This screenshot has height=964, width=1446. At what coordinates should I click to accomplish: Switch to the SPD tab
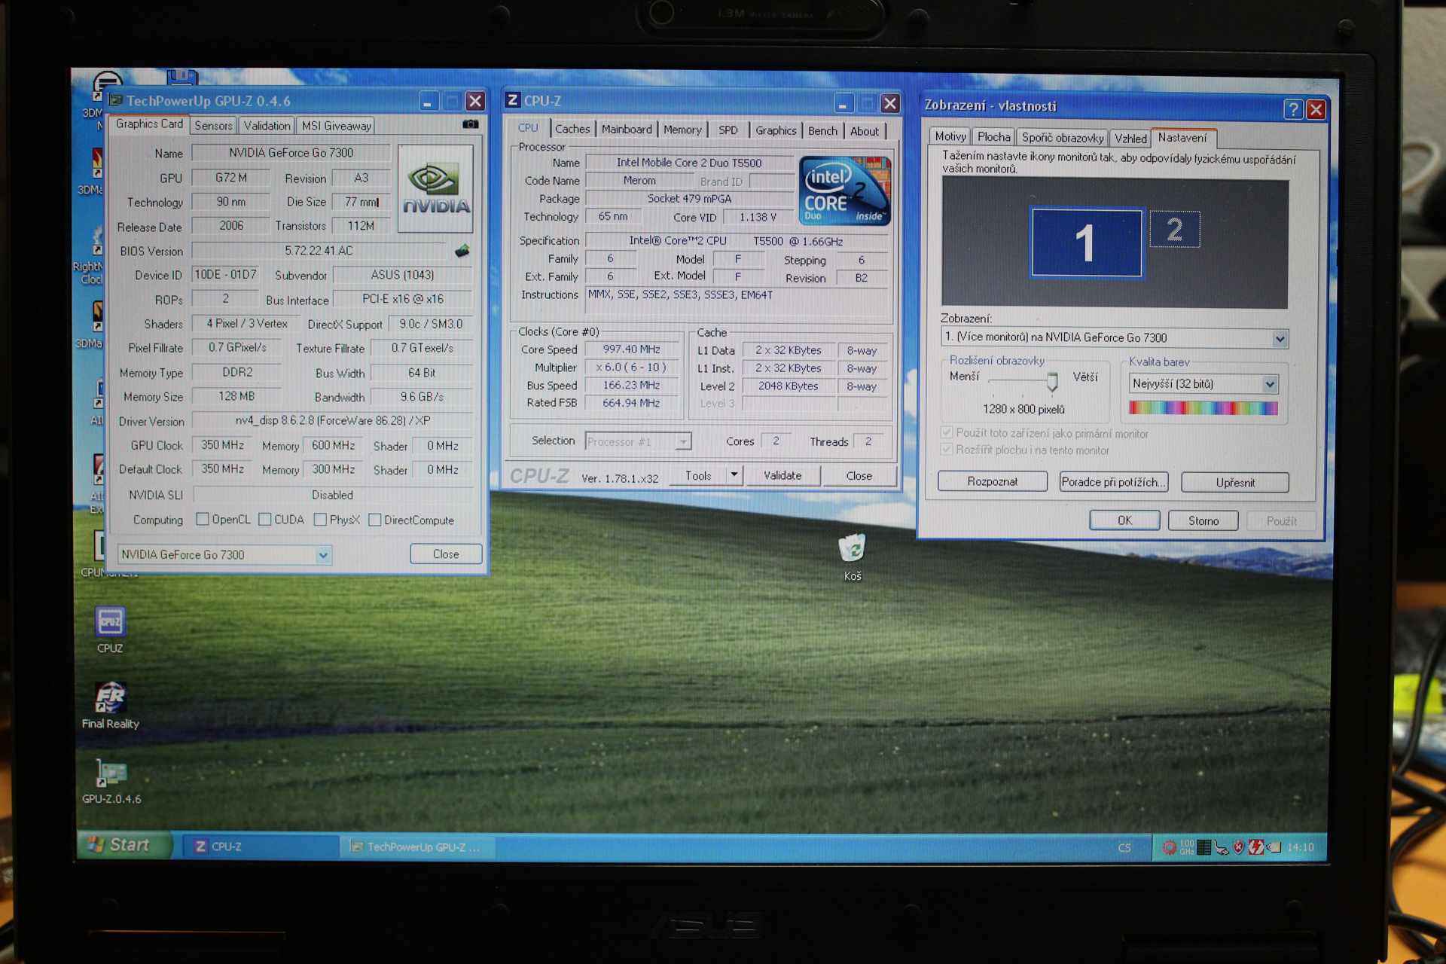pos(728,130)
